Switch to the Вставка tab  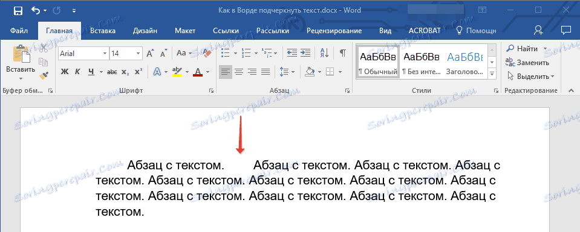tap(103, 31)
